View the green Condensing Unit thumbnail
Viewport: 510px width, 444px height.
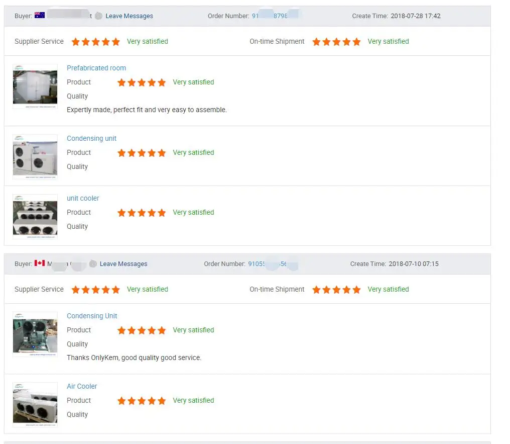click(35, 334)
